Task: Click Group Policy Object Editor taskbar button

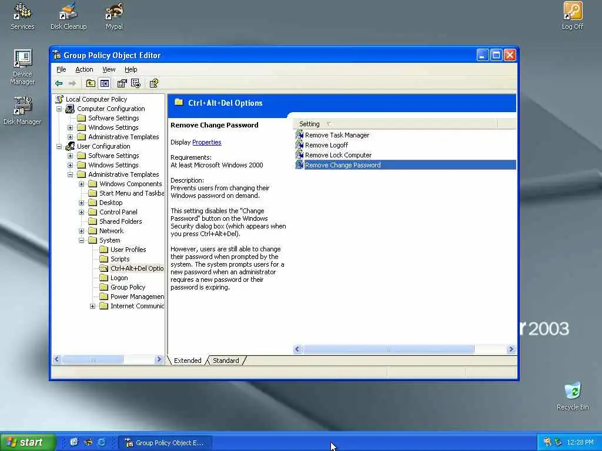Action: click(165, 443)
